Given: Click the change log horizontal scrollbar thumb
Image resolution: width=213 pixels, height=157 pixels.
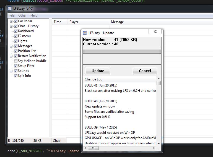Looking at the screenshot, I should click(x=93, y=148).
